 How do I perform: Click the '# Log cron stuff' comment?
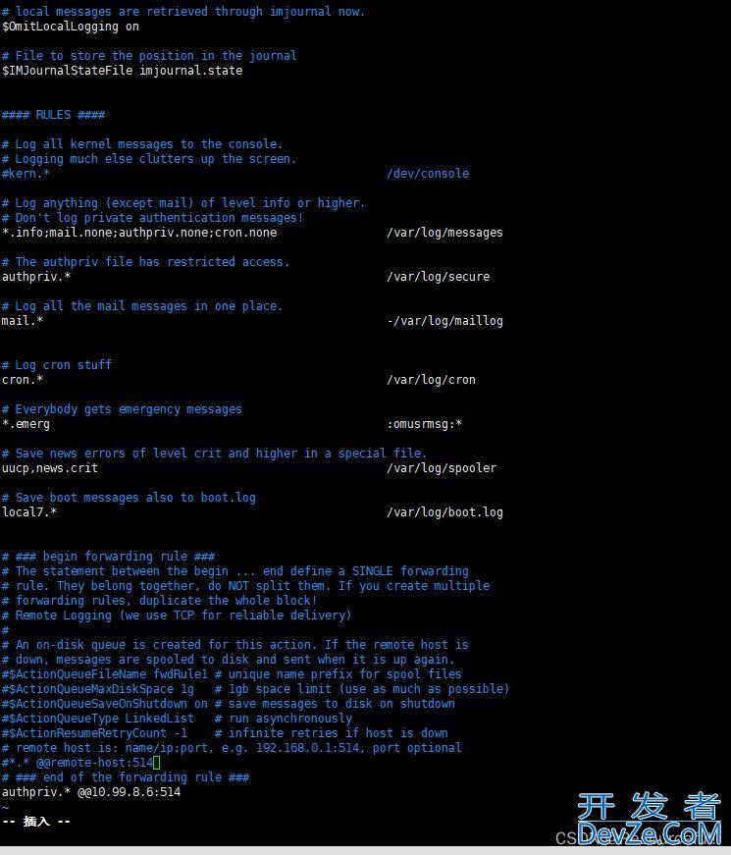(57, 365)
